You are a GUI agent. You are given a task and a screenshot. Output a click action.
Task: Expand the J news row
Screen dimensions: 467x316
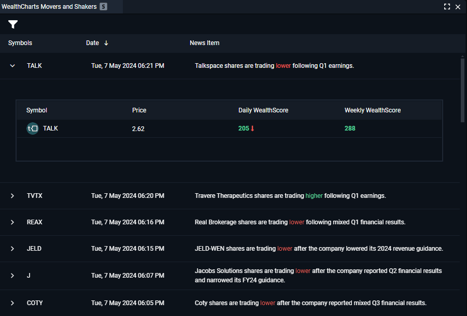pos(12,276)
